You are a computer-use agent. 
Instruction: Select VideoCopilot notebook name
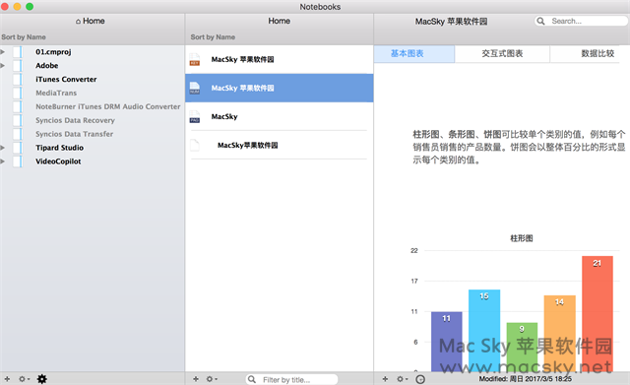tap(58, 161)
